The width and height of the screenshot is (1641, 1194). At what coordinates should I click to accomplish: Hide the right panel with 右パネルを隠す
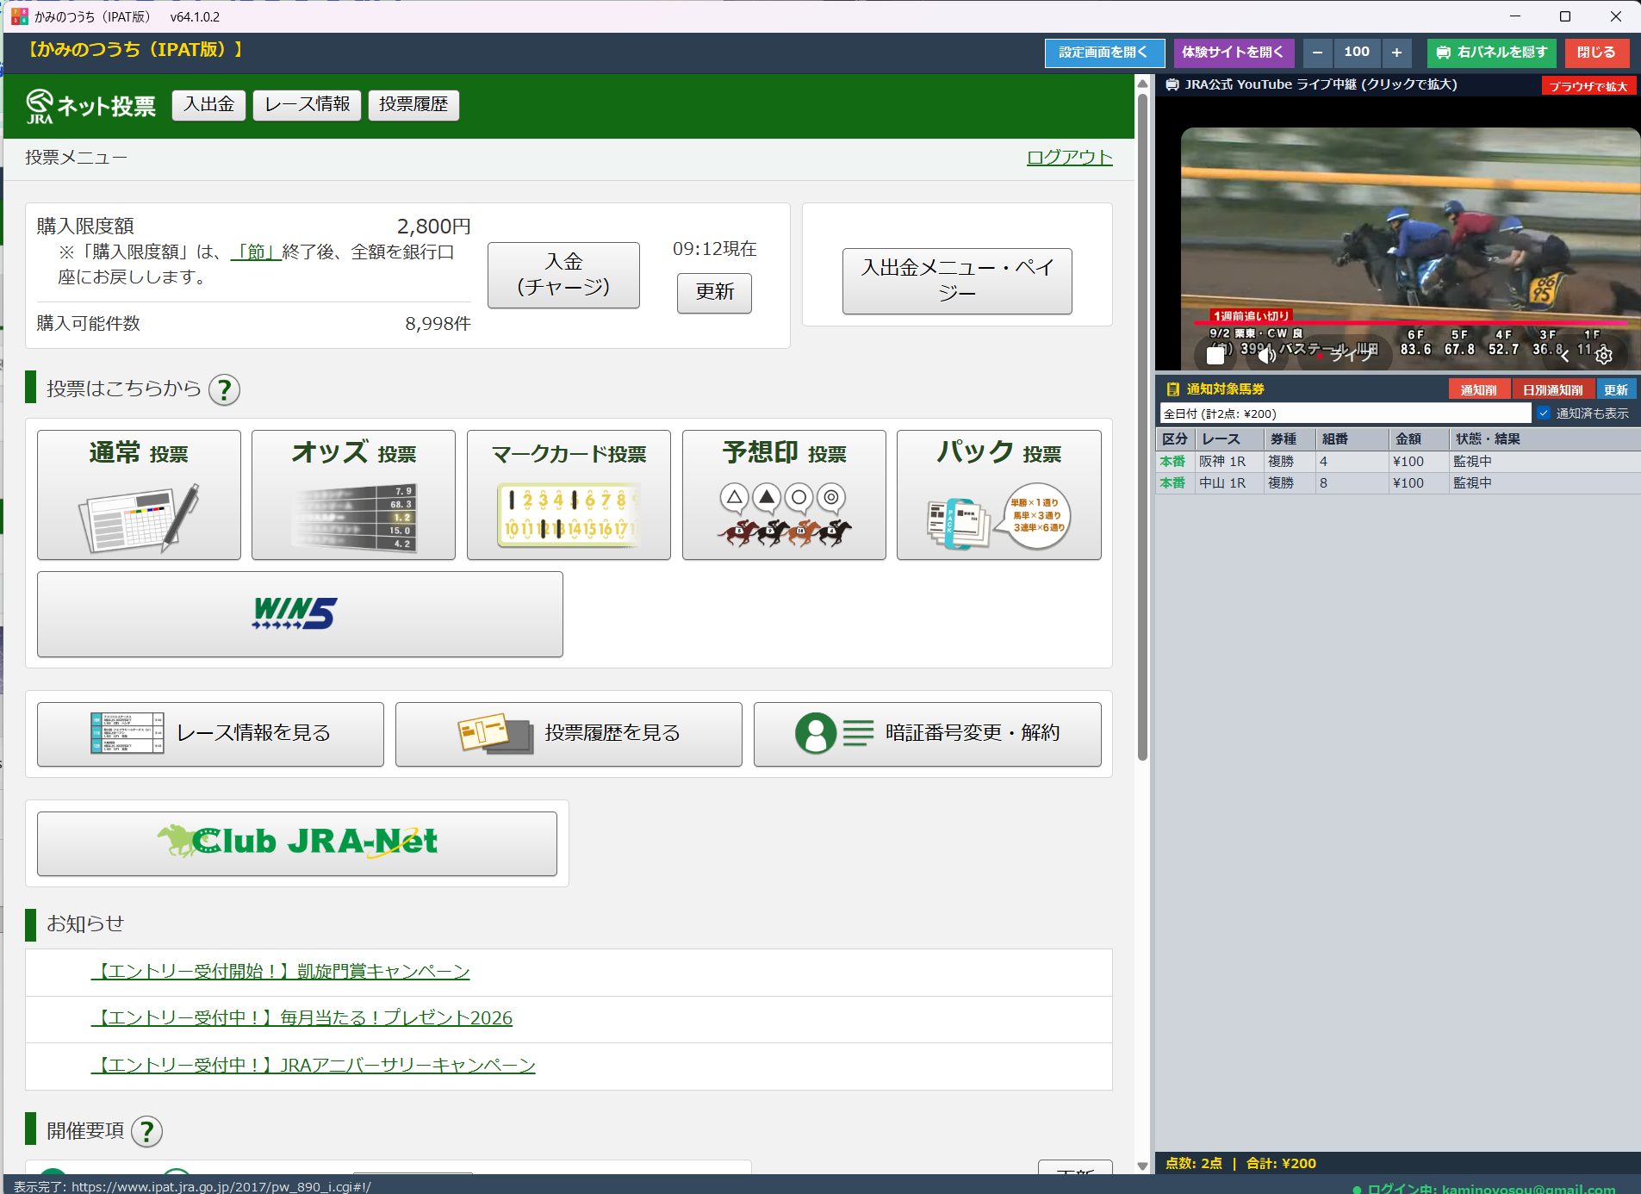[1492, 53]
